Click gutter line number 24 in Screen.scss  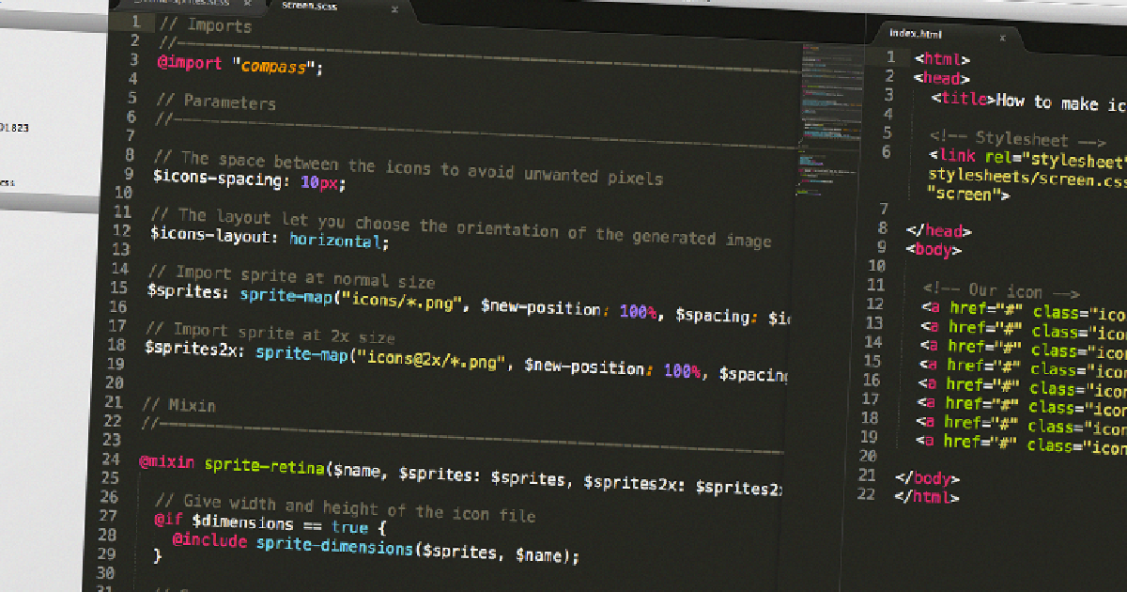(111, 459)
